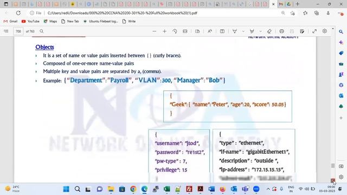
Task: Click the Print PDF icon
Action: pyautogui.click(x=282, y=31)
